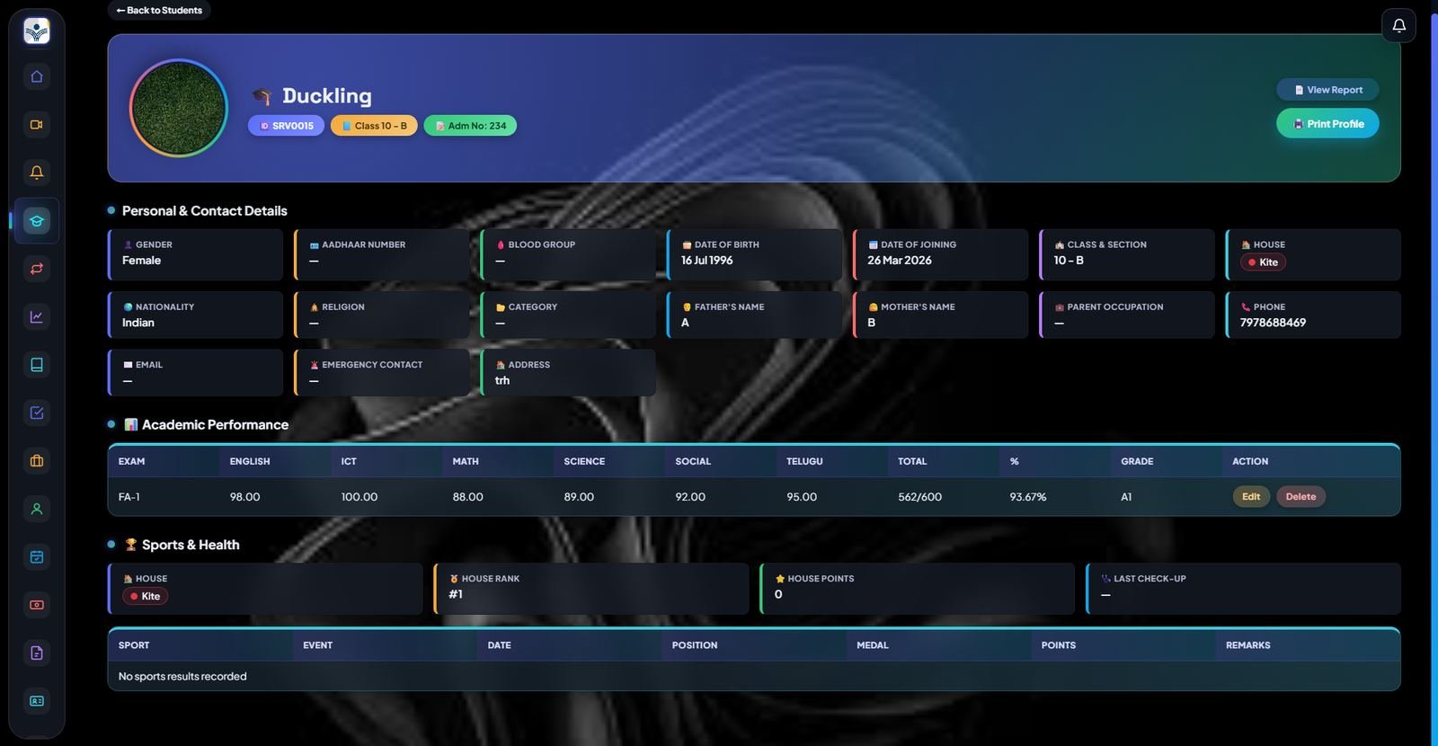Open the calendar check sidebar icon

point(37,557)
